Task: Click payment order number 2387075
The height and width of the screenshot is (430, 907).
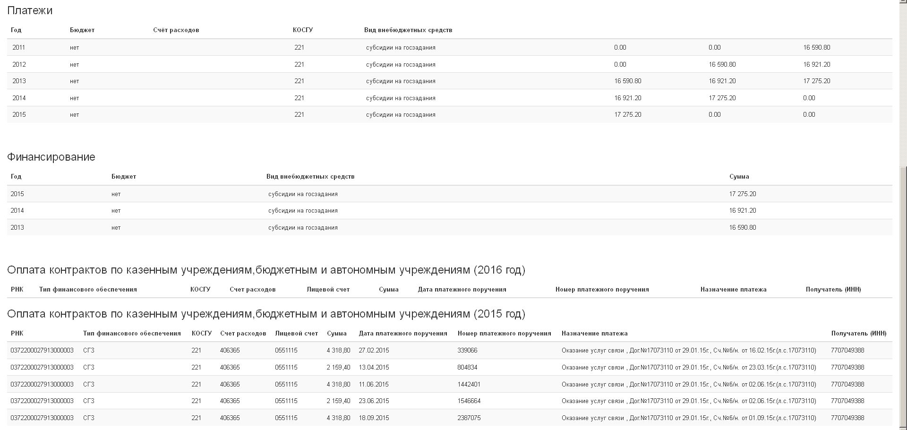Action: [469, 418]
